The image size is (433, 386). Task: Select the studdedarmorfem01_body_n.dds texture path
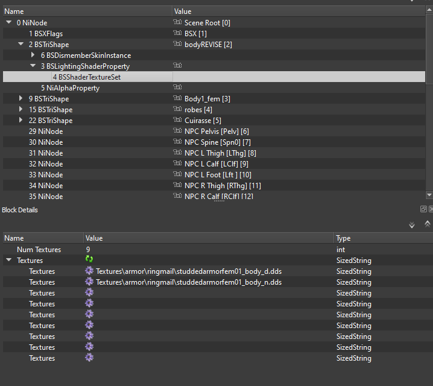pyautogui.click(x=189, y=282)
